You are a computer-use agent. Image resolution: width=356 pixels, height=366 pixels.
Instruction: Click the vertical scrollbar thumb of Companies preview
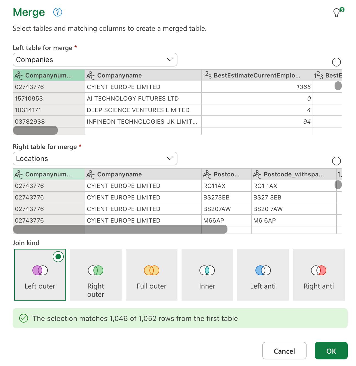[x=338, y=86]
